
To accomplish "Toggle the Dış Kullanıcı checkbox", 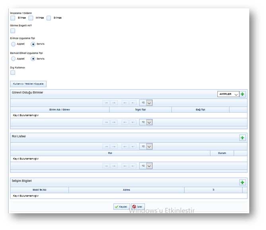I will (13, 72).
